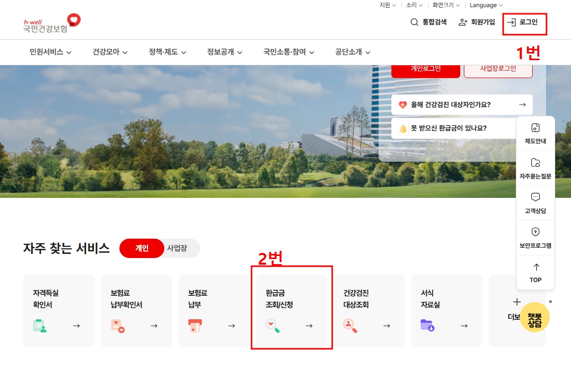Expand the 지원 dropdown at top
Viewport: 571px width, 385px height.
coord(388,5)
